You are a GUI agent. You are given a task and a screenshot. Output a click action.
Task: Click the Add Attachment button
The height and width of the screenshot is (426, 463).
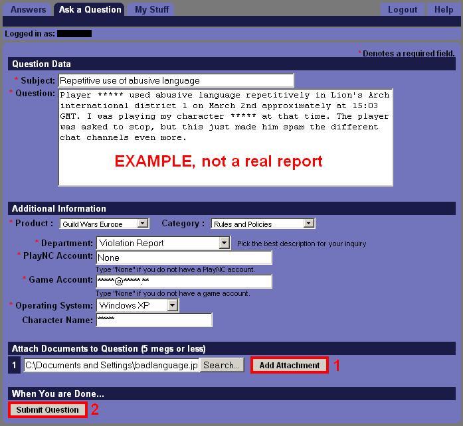click(290, 365)
